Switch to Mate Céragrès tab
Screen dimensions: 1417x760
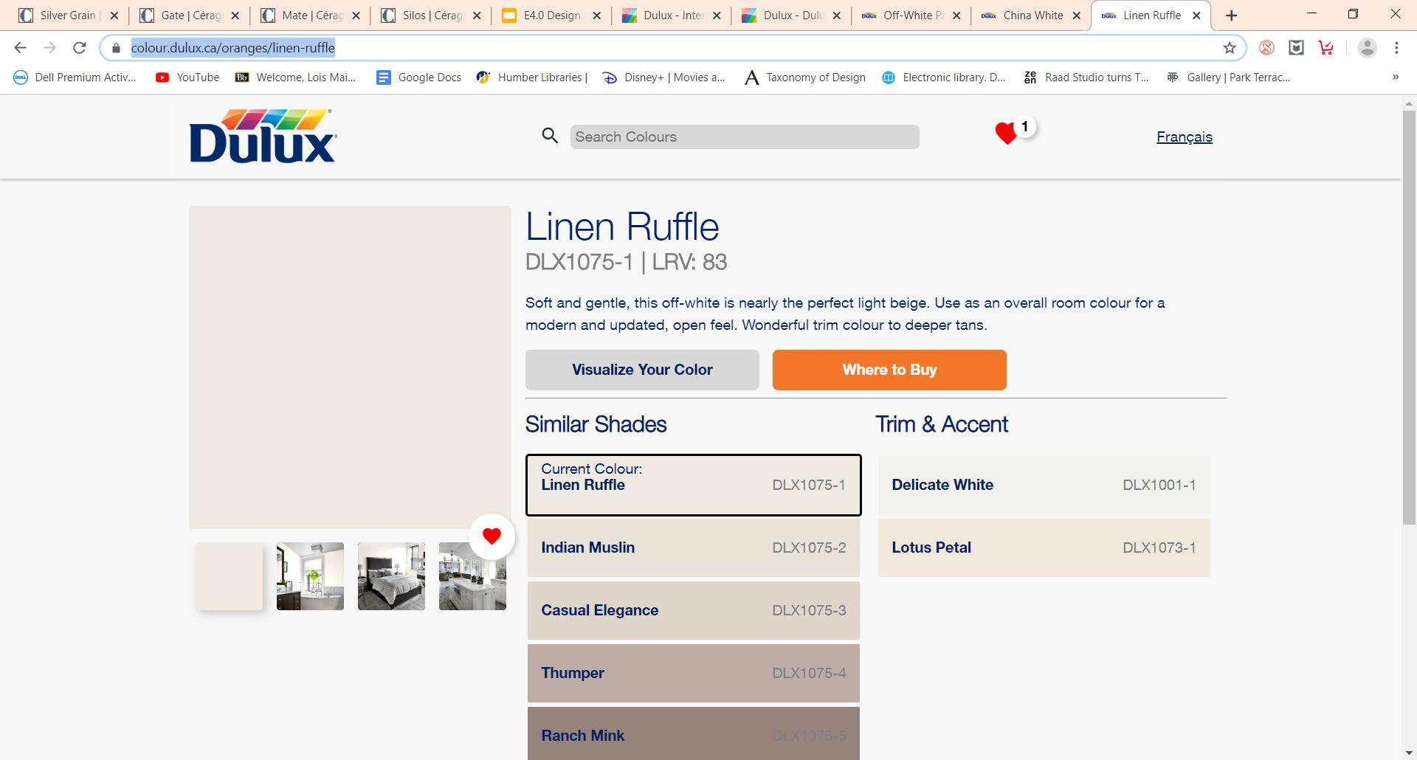click(x=310, y=15)
